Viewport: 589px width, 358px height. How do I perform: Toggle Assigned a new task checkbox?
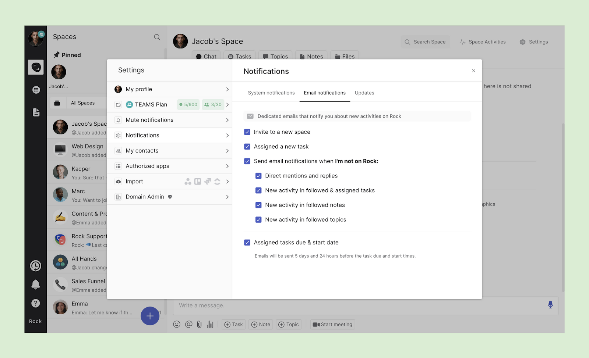[247, 147]
